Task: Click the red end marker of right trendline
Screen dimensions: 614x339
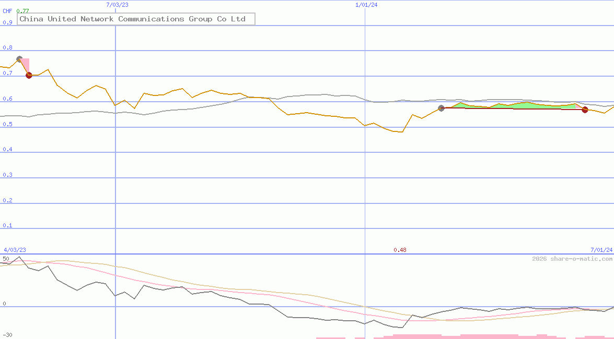Action: click(x=585, y=110)
